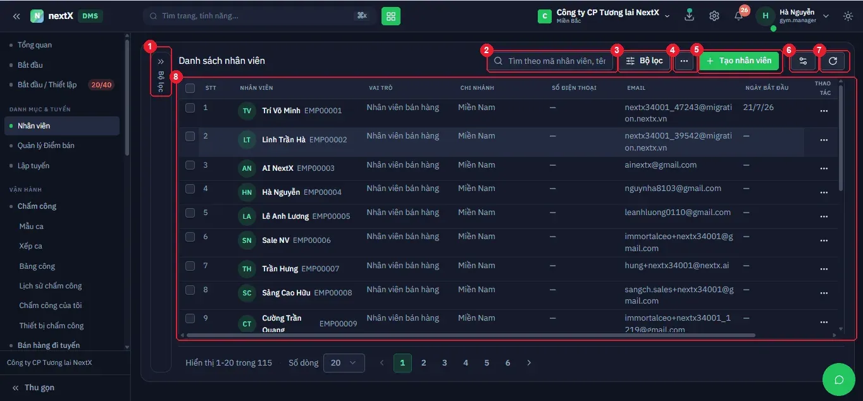Open Lập tuyến in sidebar
Screen dimensions: 863x401
tap(34, 166)
